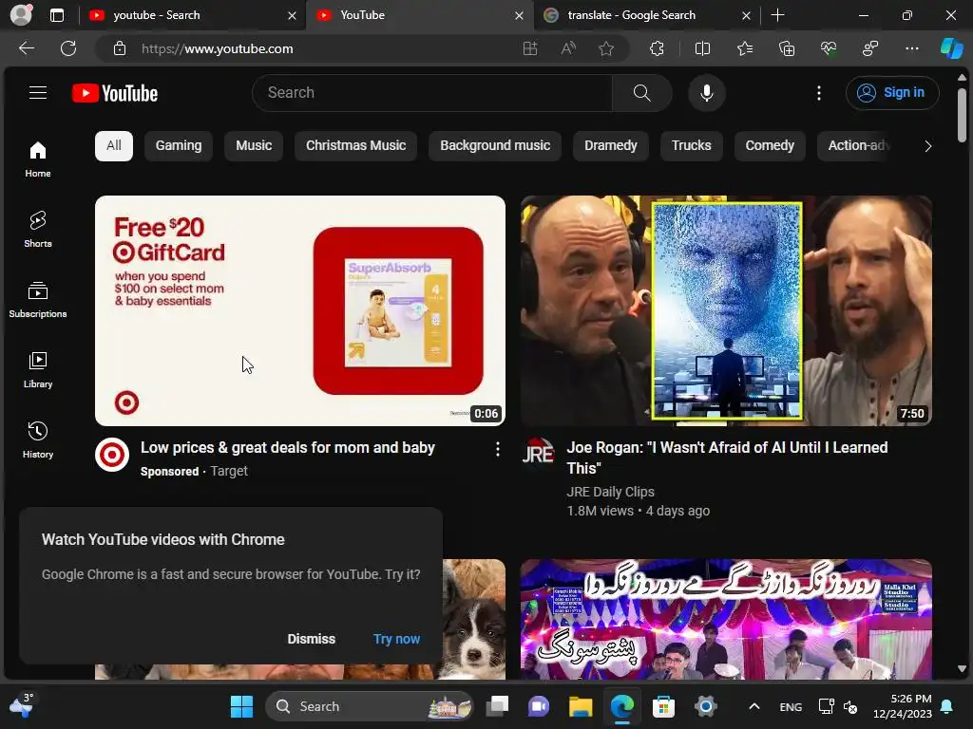Activate voice search microphone
Screen dimensions: 973x729
(x=706, y=93)
